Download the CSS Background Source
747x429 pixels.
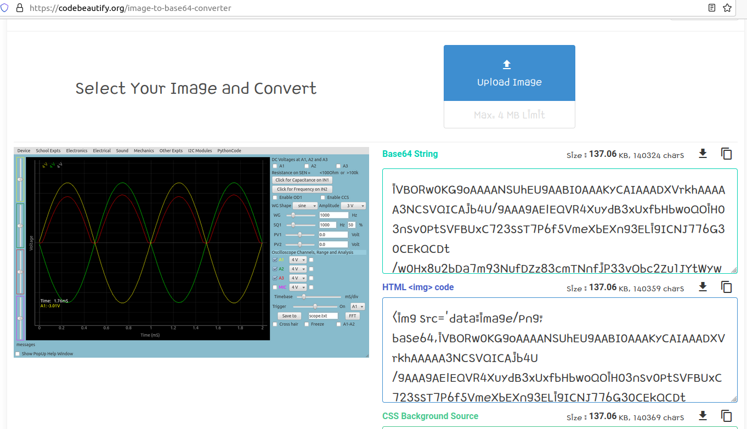pos(703,416)
